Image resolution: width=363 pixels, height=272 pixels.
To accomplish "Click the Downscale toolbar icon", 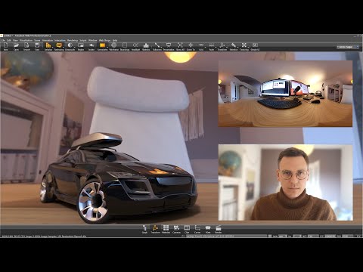I will [x=70, y=47].
